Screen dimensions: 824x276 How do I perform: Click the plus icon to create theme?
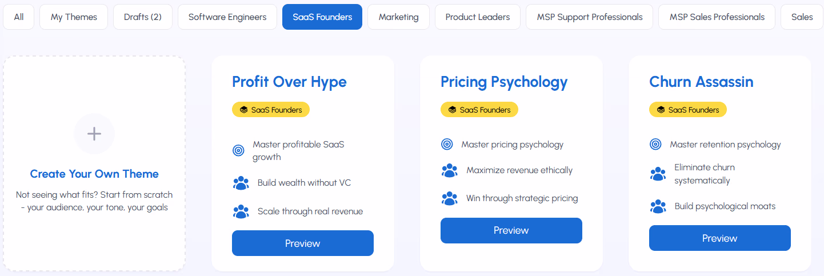click(94, 134)
